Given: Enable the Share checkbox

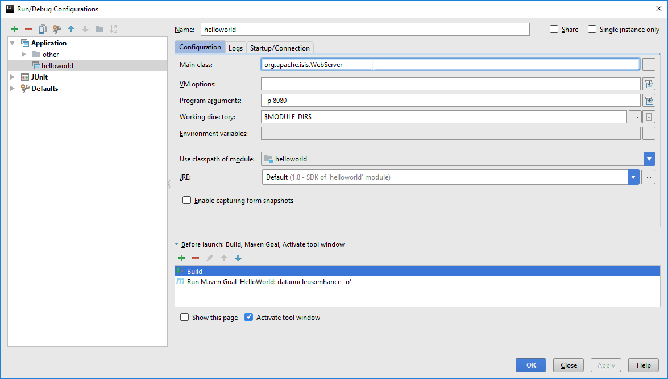Looking at the screenshot, I should (x=554, y=30).
